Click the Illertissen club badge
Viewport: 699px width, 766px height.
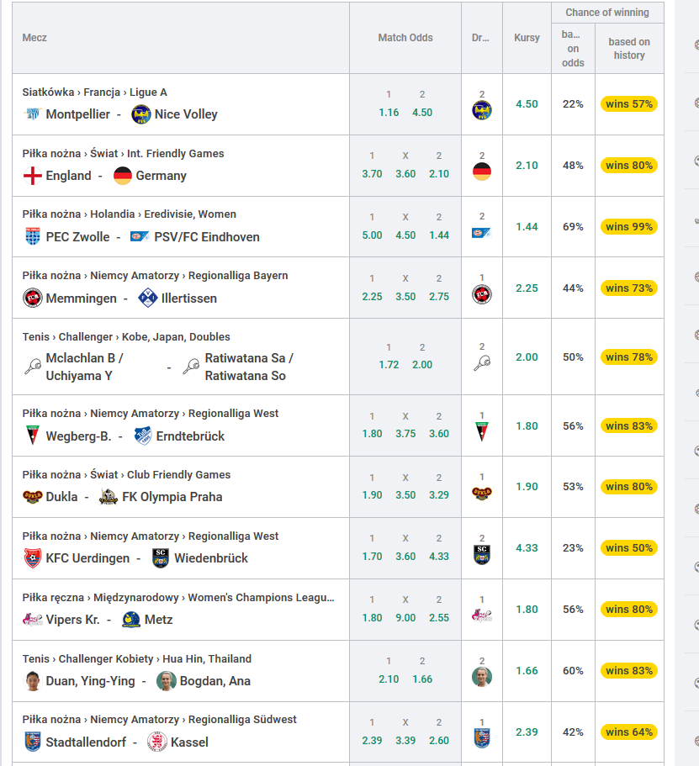147,298
